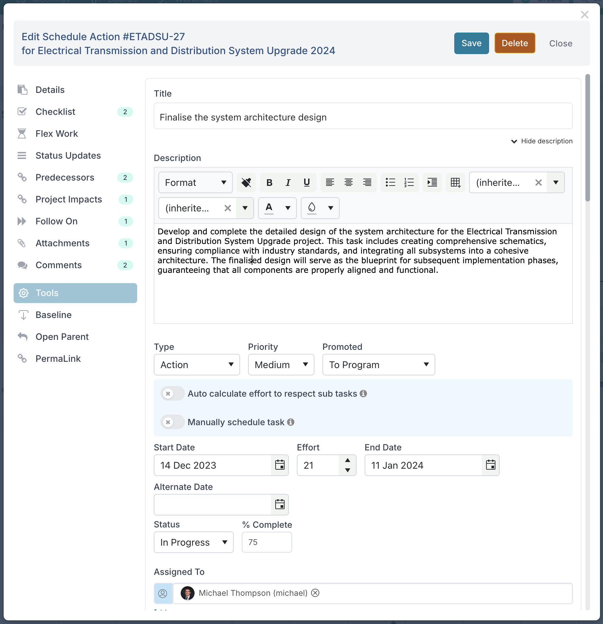Viewport: 603px width, 624px height.
Task: Clear text formatting with the eraser icon
Action: point(246,183)
